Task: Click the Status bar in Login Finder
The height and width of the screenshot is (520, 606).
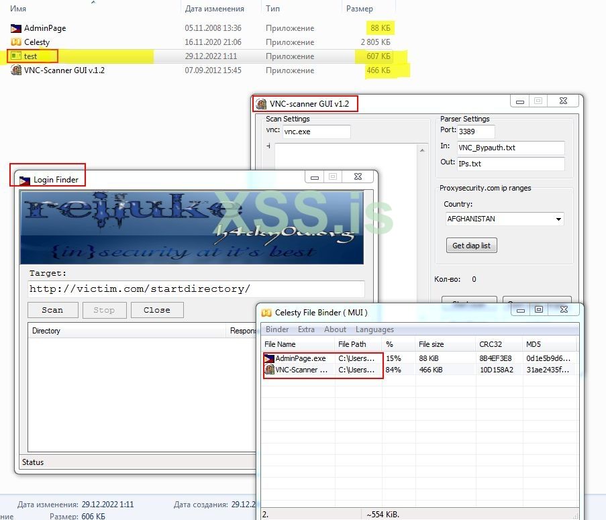Action: pos(137,462)
